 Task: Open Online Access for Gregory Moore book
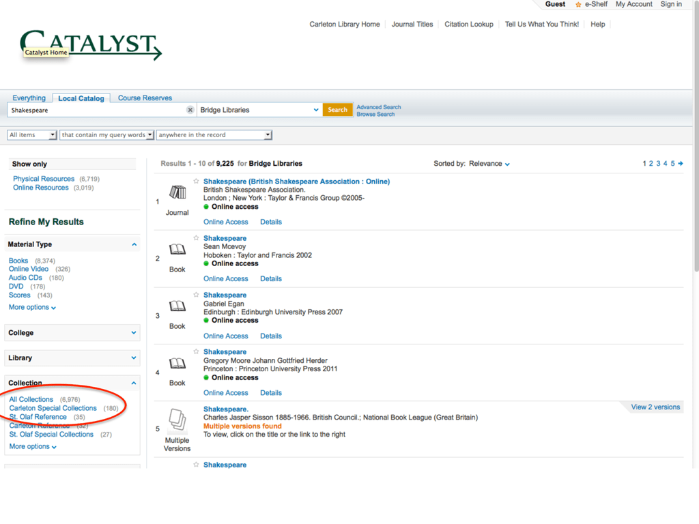pos(225,393)
